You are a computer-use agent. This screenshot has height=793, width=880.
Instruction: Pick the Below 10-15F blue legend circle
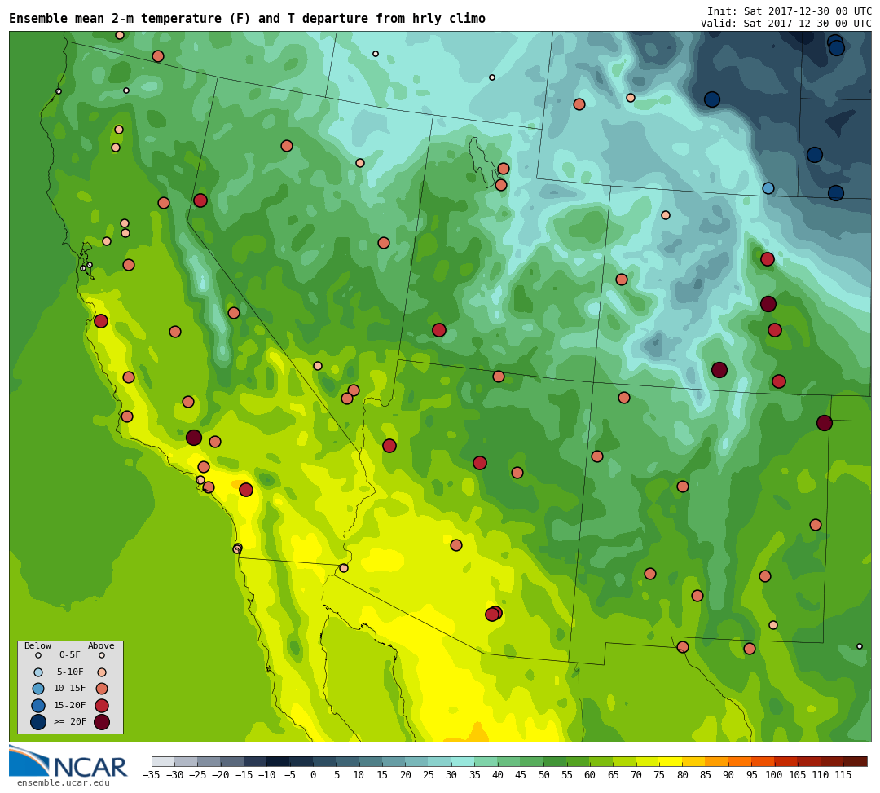tap(38, 688)
